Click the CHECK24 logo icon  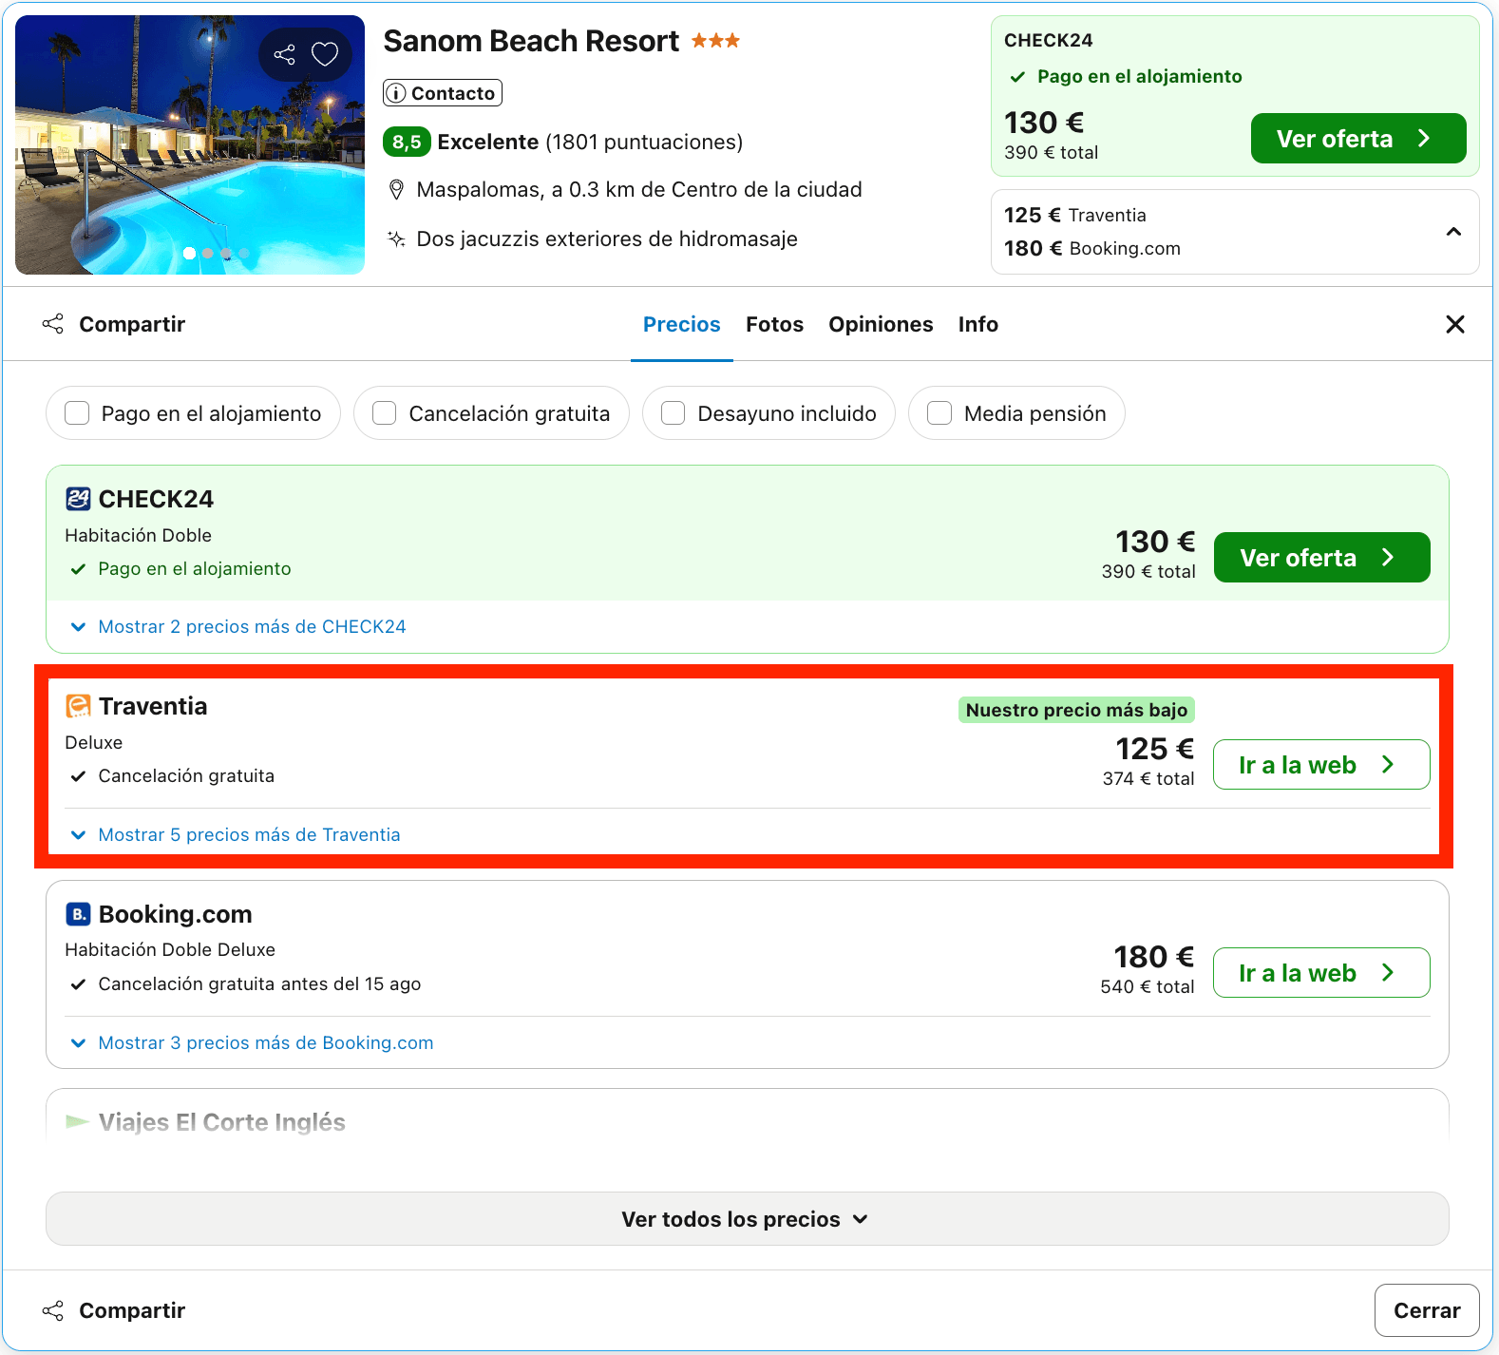[78, 499]
